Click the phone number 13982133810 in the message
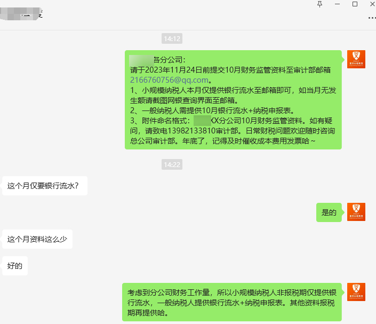The image size is (376, 324). click(191, 131)
